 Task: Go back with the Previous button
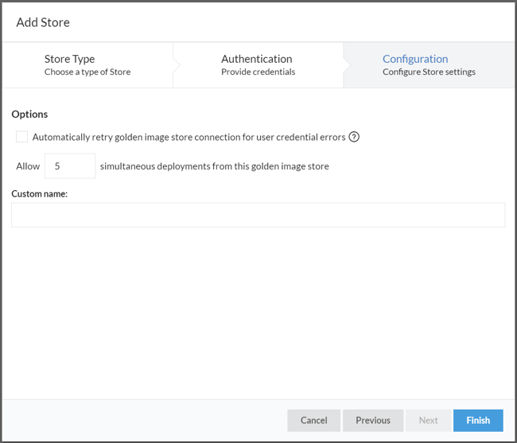tap(373, 420)
